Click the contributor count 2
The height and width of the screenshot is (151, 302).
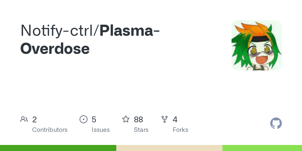point(34,120)
